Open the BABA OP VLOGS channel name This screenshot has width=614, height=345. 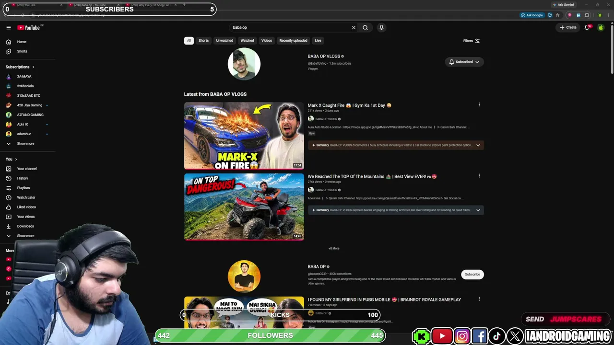pyautogui.click(x=324, y=56)
